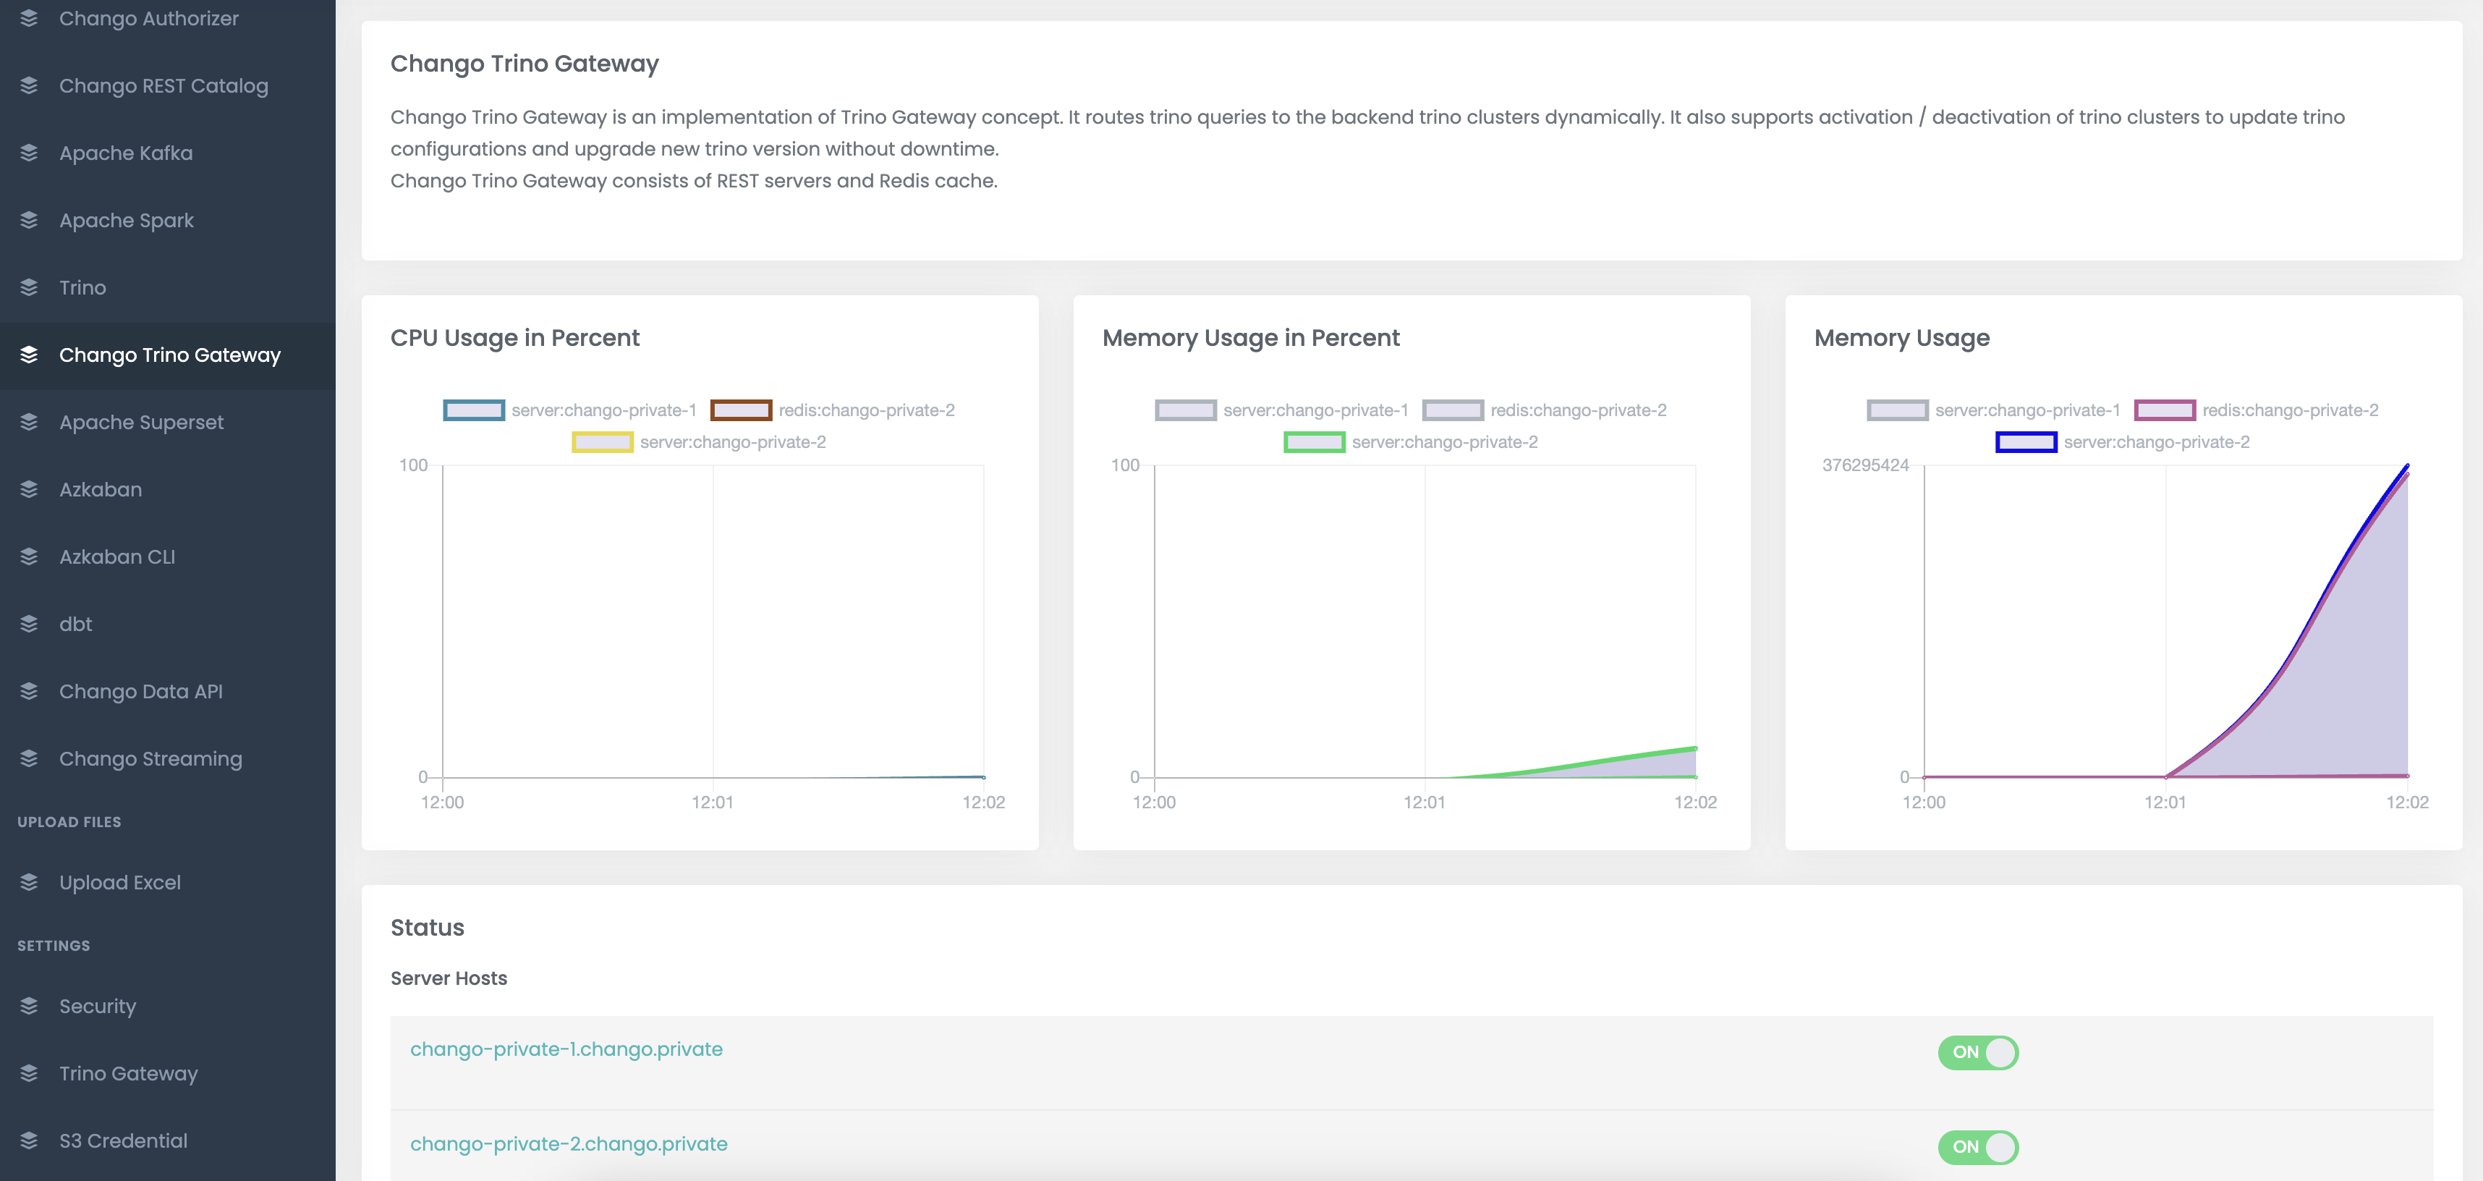Image resolution: width=2483 pixels, height=1181 pixels.
Task: Click the 'Server Hosts' label
Action: coord(449,978)
